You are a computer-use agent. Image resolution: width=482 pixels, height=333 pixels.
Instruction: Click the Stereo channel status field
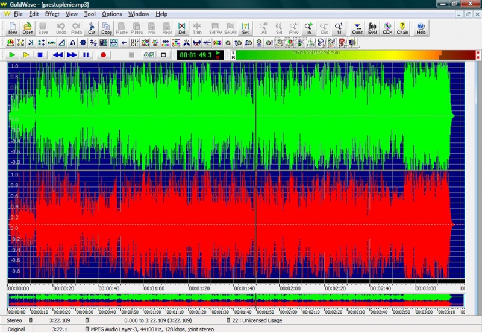(14, 320)
